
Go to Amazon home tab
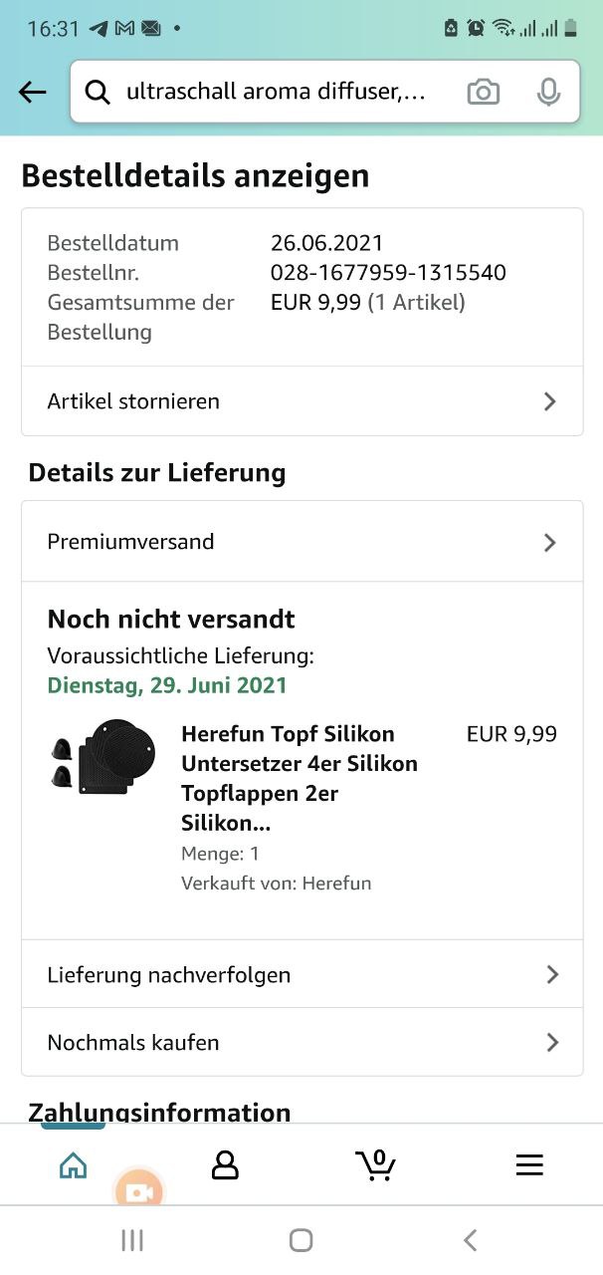(73, 1165)
